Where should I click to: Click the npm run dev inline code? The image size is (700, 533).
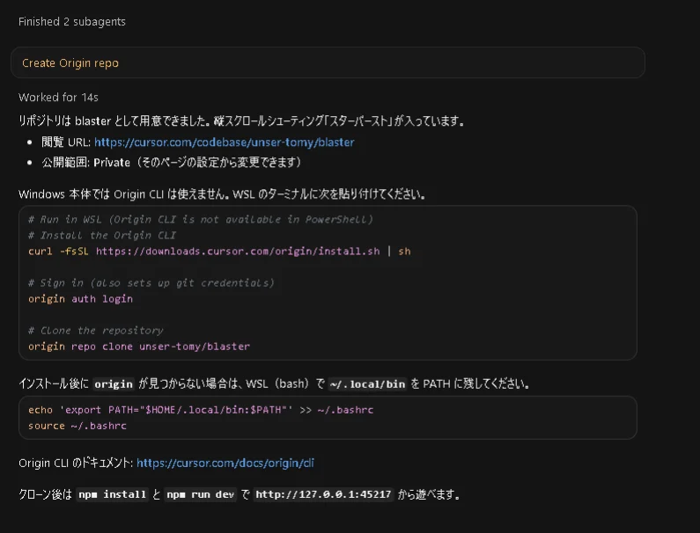pos(200,494)
